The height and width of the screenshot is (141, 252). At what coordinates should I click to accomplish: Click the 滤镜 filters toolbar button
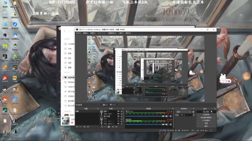tap(113, 105)
